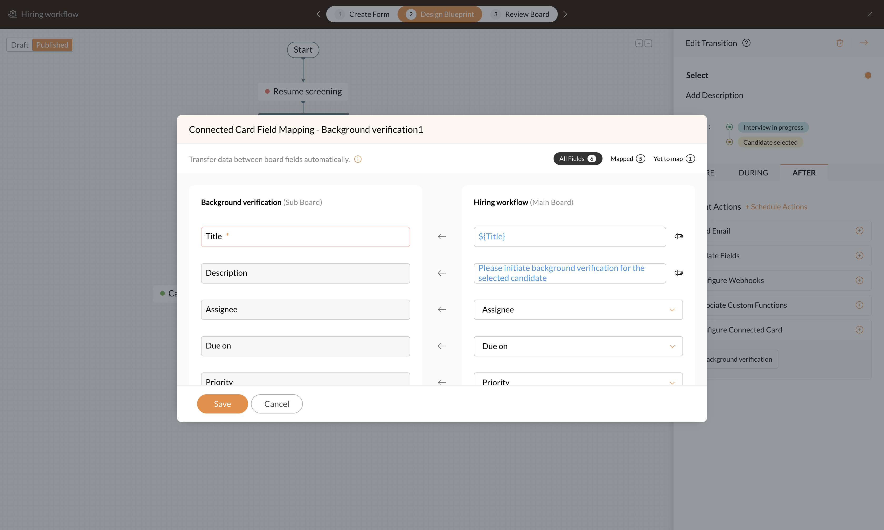Show only Mapped fields
The height and width of the screenshot is (530, 884).
click(627, 159)
